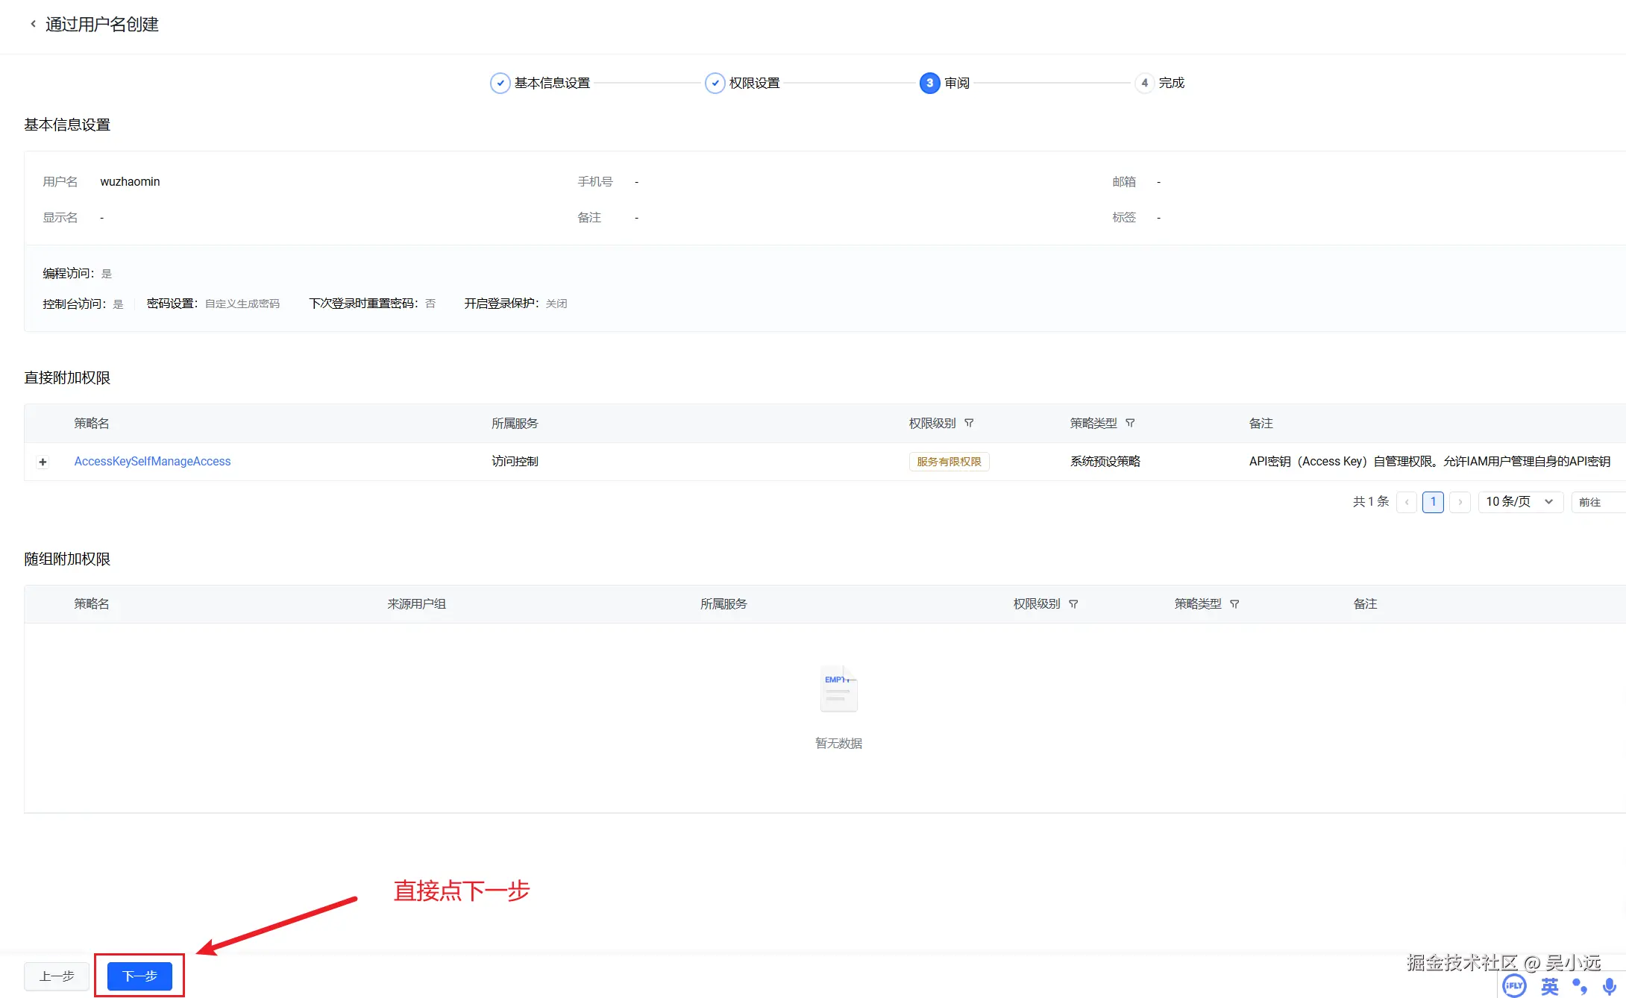Viewport: 1626px width, 998px height.
Task: Open the 10条/页 page size dropdown
Action: (x=1519, y=501)
